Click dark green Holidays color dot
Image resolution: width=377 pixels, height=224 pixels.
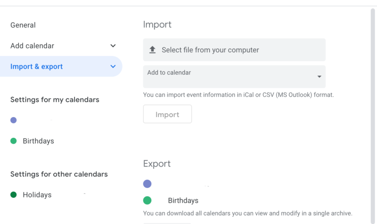tap(14, 195)
